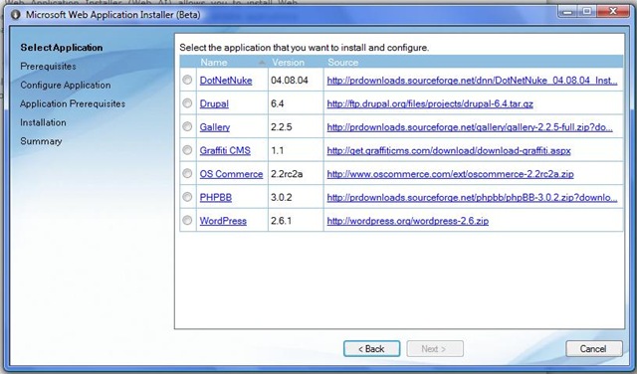Click the Cancel button
Viewport: 637px width, 374px height.
tap(594, 349)
